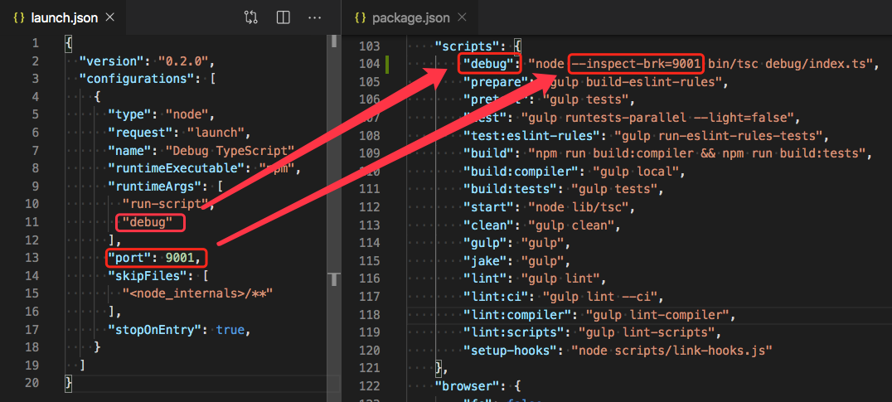Click the "port" value 9001

pyautogui.click(x=182, y=259)
